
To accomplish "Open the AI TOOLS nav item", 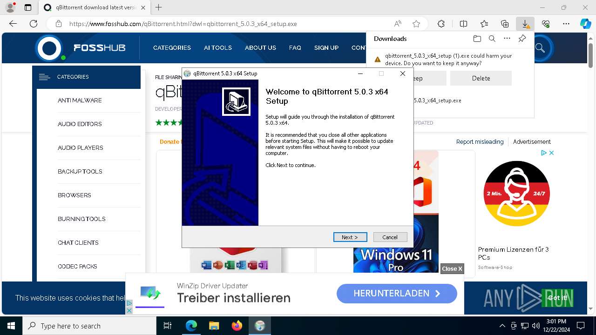I will pyautogui.click(x=218, y=47).
